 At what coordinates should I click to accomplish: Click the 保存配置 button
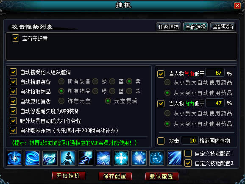pyautogui.click(x=115, y=176)
